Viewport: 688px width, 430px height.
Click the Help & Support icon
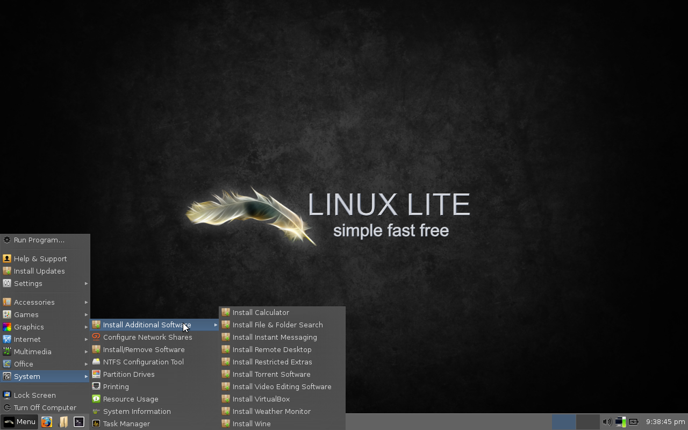(x=7, y=259)
